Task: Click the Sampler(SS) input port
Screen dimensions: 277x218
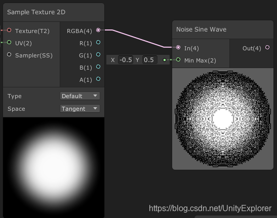Action: 9,54
